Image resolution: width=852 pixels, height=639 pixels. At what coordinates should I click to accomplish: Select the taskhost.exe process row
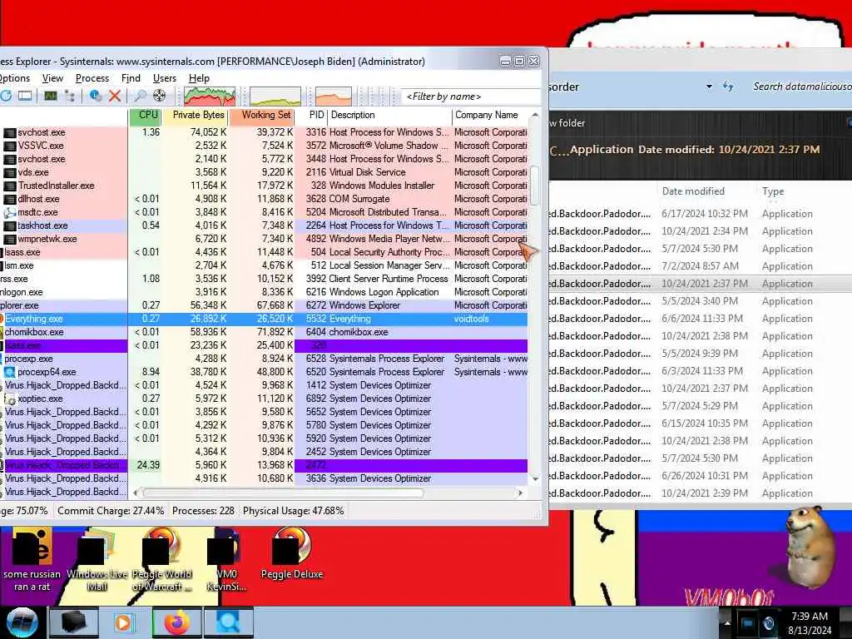(x=264, y=225)
